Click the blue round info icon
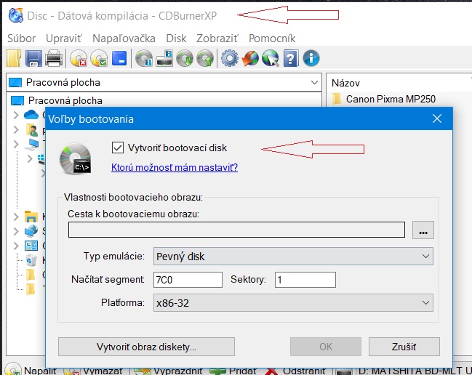 pyautogui.click(x=311, y=58)
